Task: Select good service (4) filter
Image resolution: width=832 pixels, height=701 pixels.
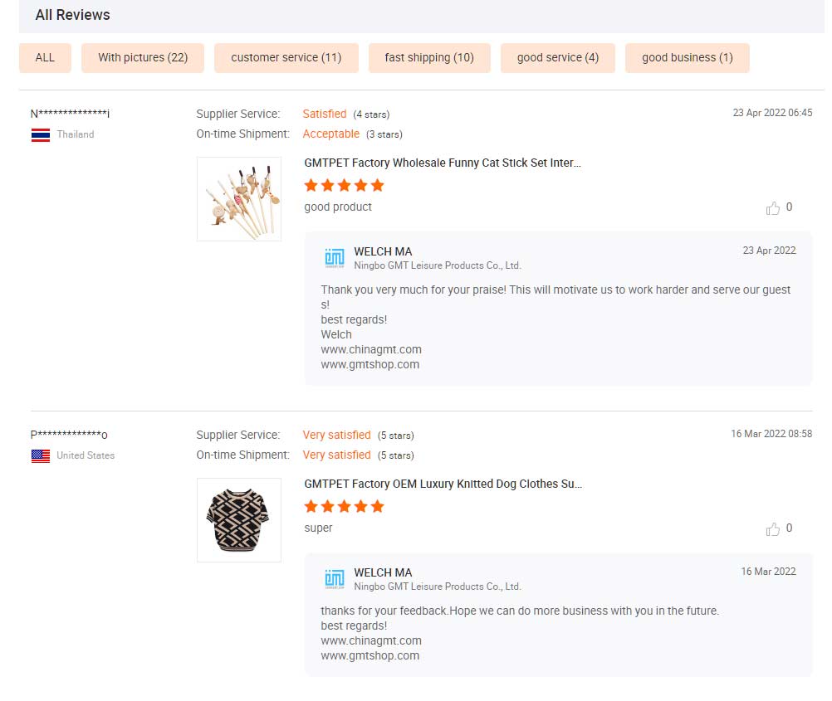Action: click(558, 58)
